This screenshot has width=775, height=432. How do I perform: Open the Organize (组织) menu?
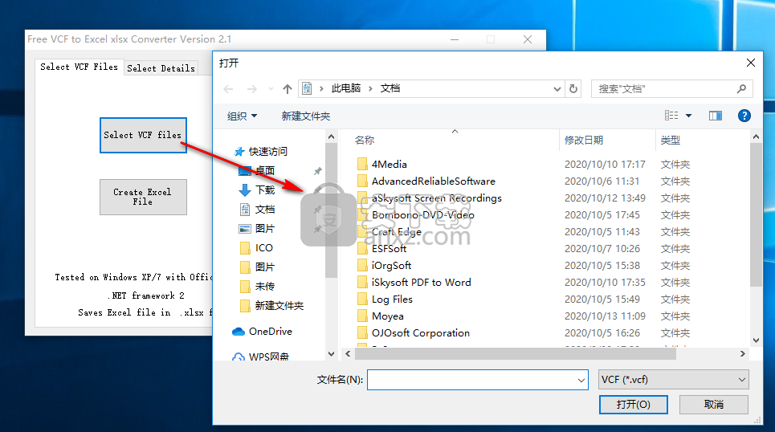243,116
